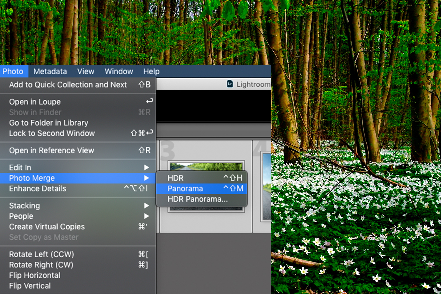Select Add to Quick Collection and Next
The width and height of the screenshot is (441, 294).
click(68, 85)
